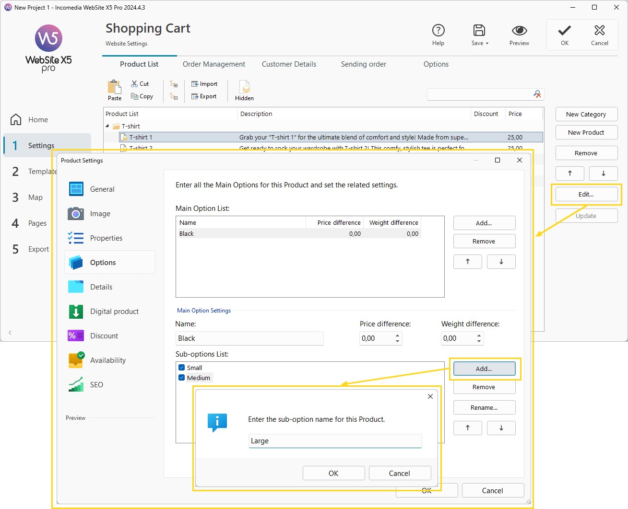Click the New Category button
The height and width of the screenshot is (509, 628).
(586, 115)
